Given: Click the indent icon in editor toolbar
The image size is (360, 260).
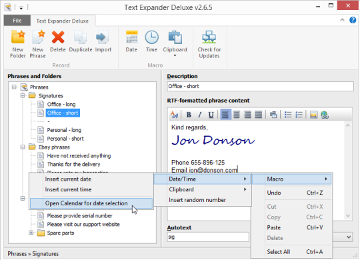Looking at the screenshot, I should (x=273, y=115).
